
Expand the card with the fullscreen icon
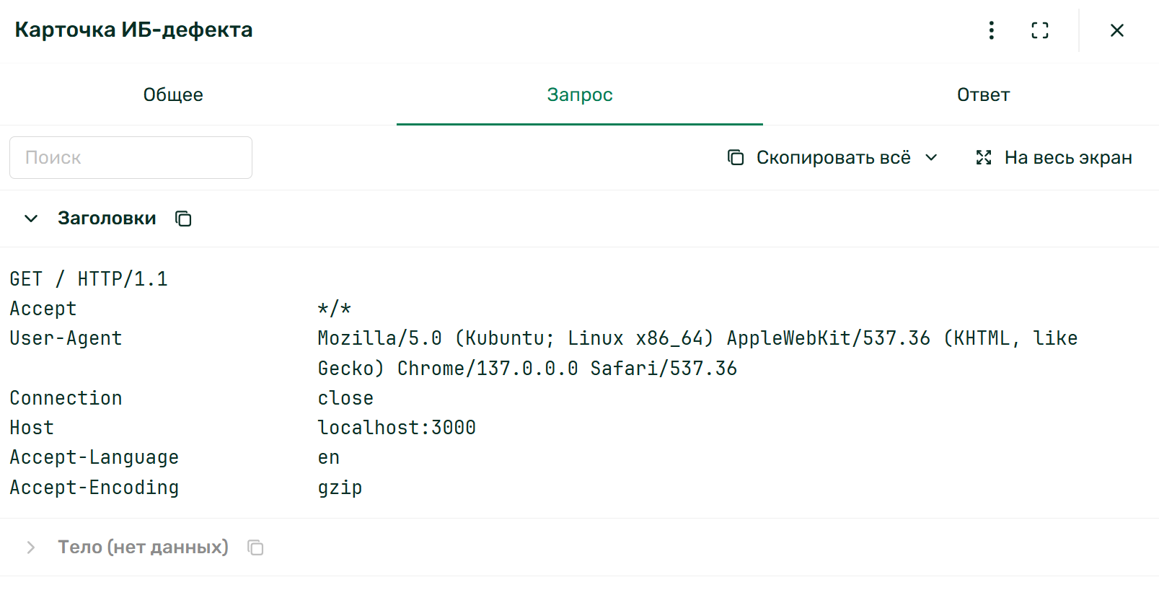(x=1040, y=30)
